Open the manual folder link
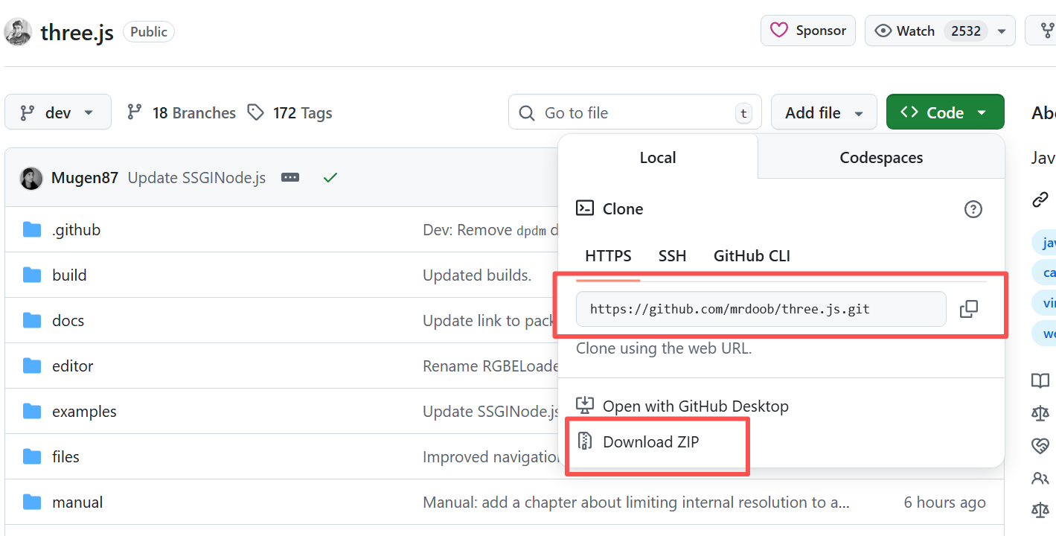This screenshot has height=536, width=1056. click(77, 502)
